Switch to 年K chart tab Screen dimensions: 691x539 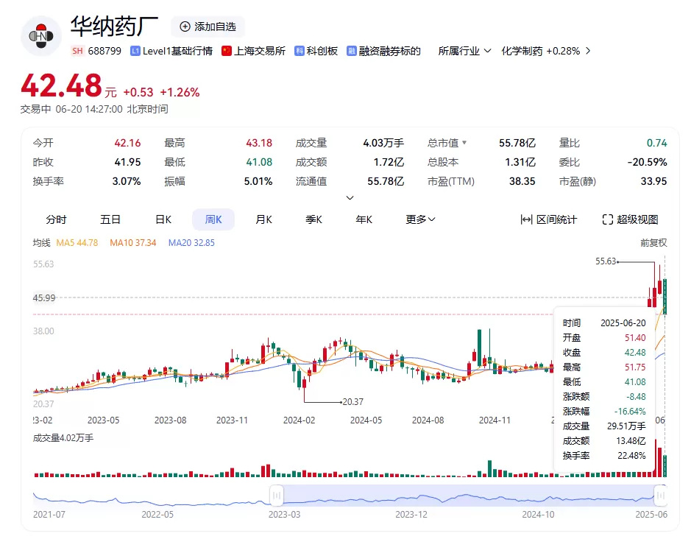364,219
